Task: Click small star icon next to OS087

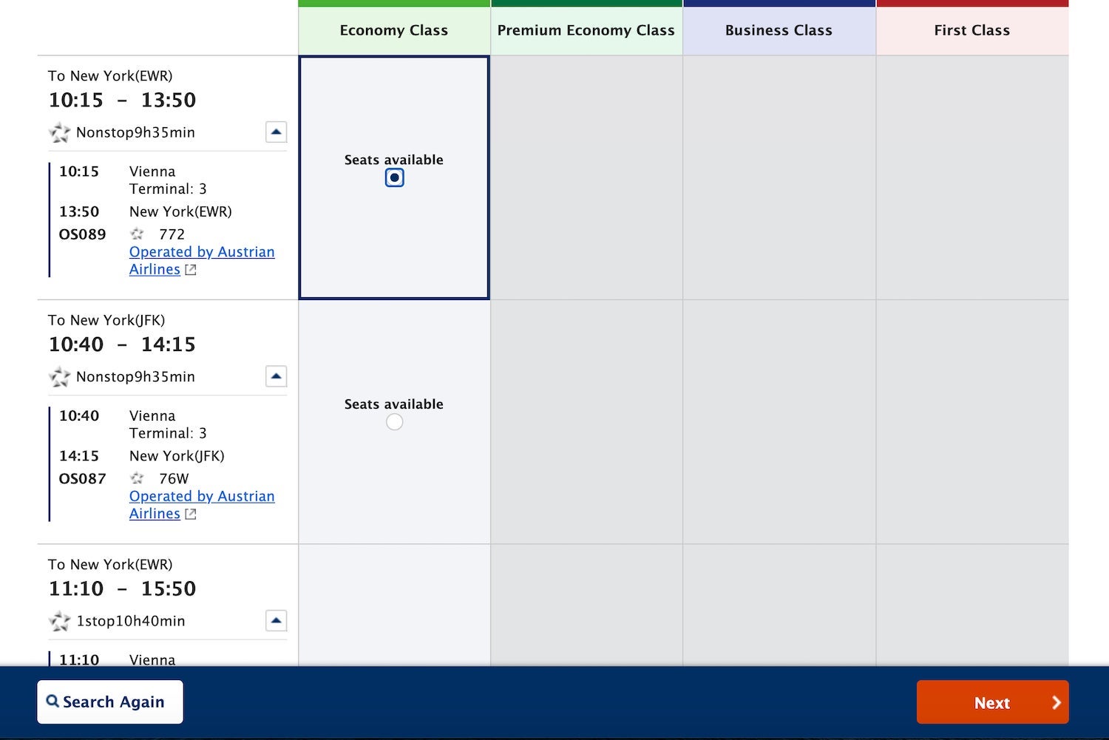Action: pyautogui.click(x=137, y=478)
